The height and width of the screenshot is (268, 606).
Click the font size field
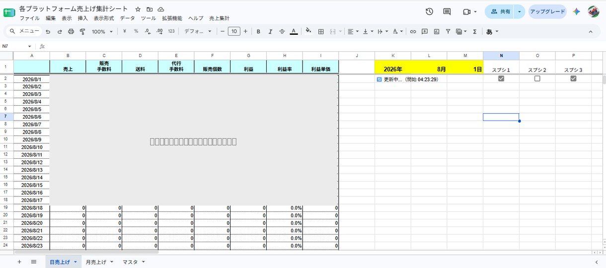234,31
